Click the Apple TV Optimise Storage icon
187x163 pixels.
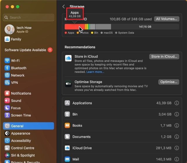point(68,84)
